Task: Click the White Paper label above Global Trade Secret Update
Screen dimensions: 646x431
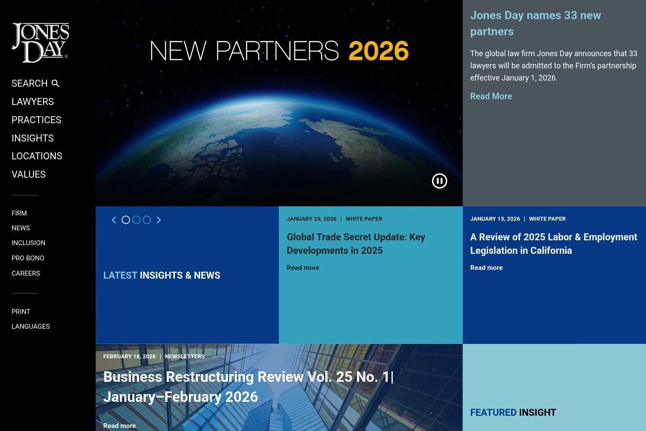Action: click(364, 219)
